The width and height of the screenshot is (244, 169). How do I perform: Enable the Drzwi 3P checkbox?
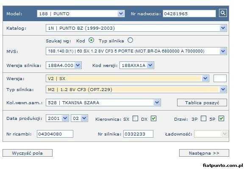pyautogui.click(x=203, y=119)
